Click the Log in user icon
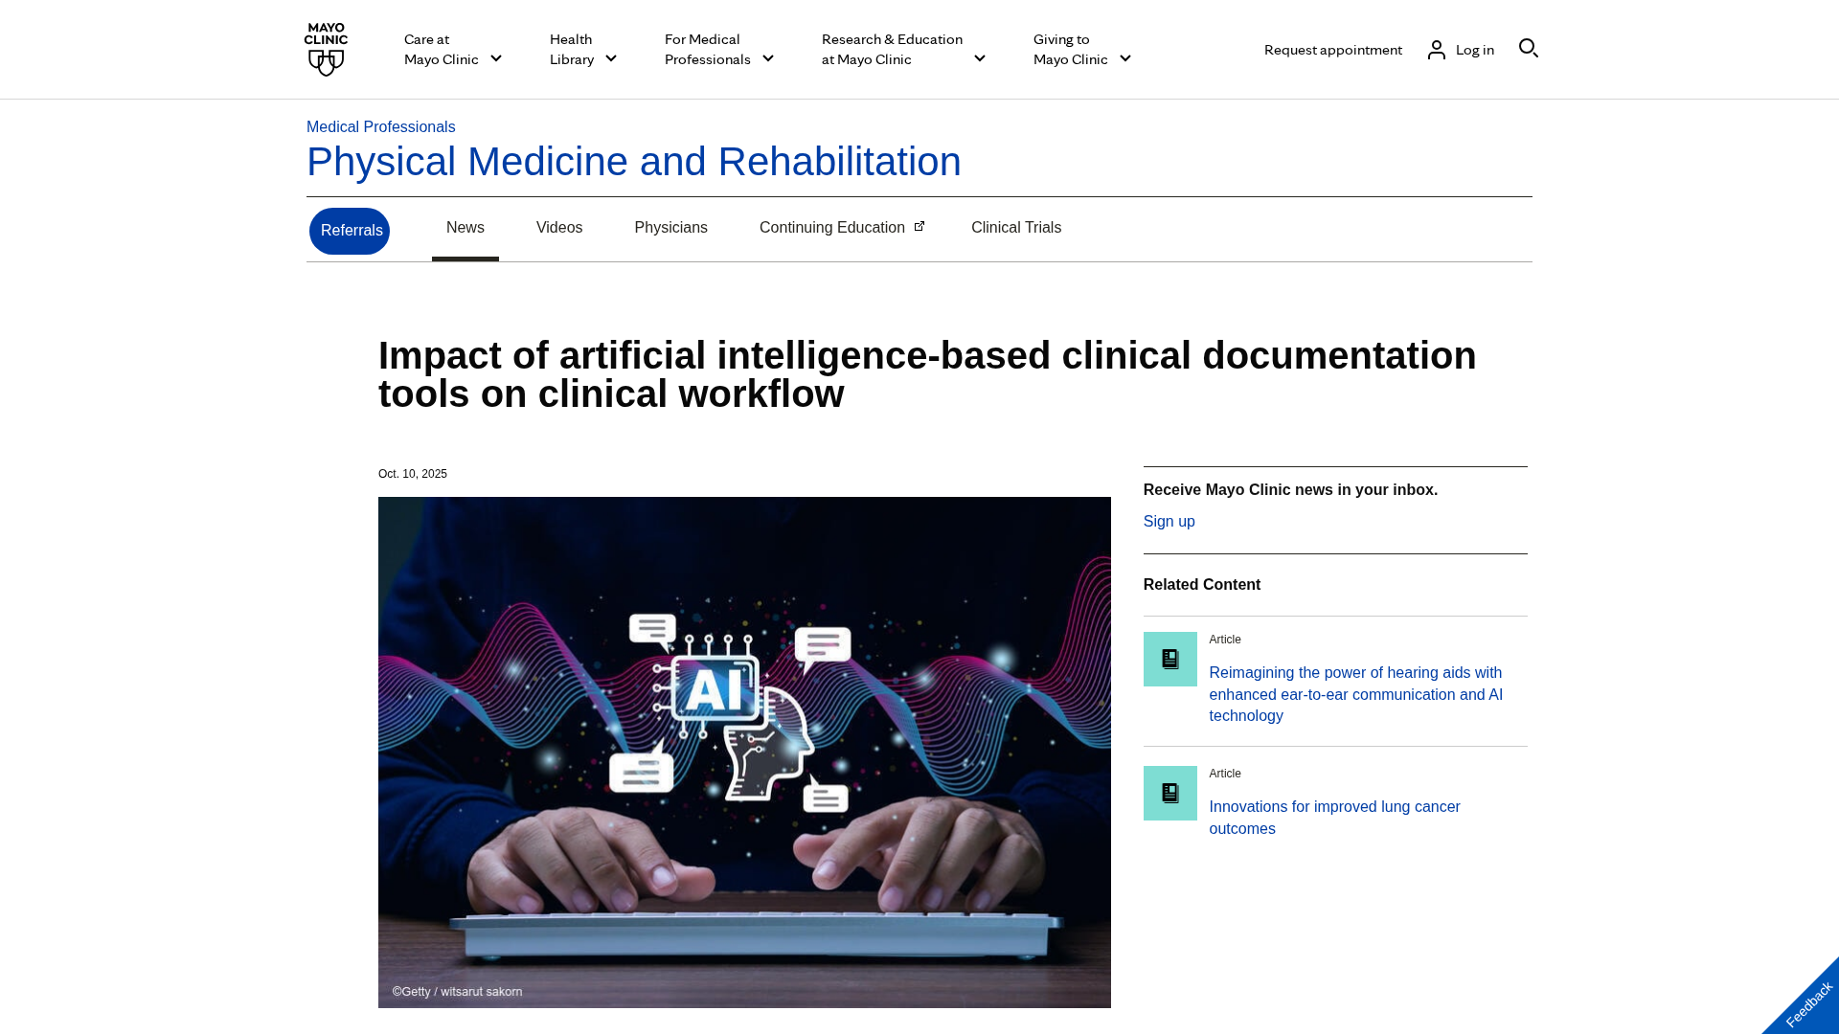This screenshot has width=1839, height=1034. click(x=1436, y=50)
